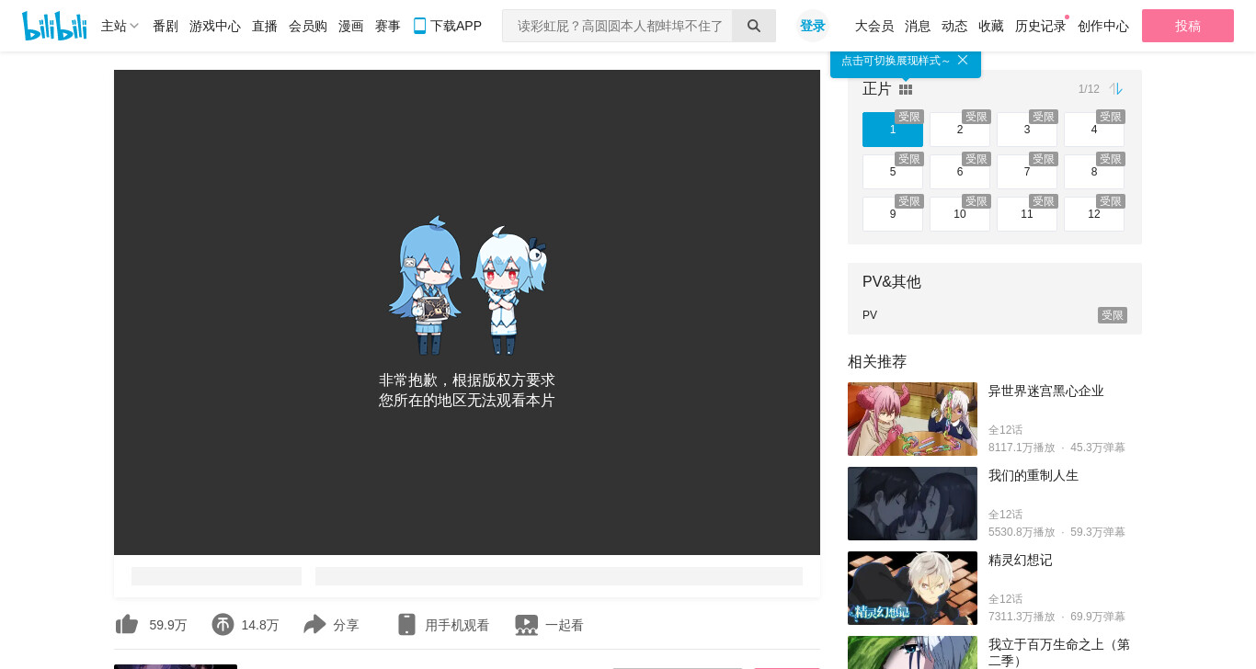Open 精灵幻想记 title link

1021,560
